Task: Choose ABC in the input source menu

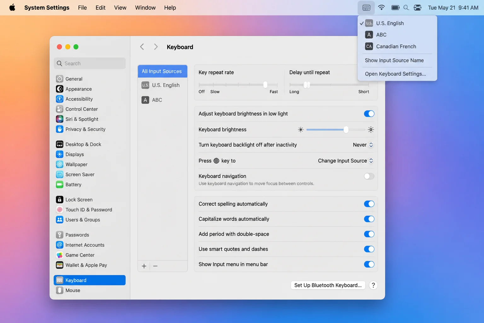Action: (x=397, y=35)
